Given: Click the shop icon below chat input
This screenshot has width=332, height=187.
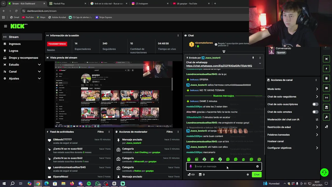Looking at the screenshot, I should [x=200, y=175].
